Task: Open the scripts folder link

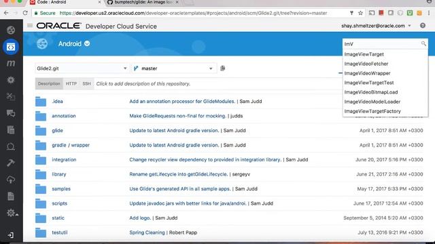Action: pyautogui.click(x=59, y=203)
